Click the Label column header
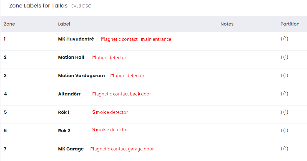This screenshot has width=307, height=161. pos(64,24)
